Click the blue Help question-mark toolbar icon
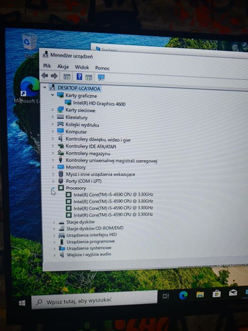The width and height of the screenshot is (248, 331). click(79, 77)
